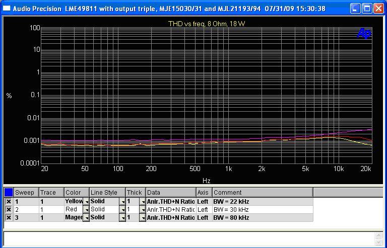Toggle visibility checkbox for sweep 1
387x248 pixels.
[x=9, y=202]
